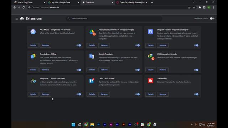Toggle Developer mode switch
228x128 pixels.
(x=212, y=18)
